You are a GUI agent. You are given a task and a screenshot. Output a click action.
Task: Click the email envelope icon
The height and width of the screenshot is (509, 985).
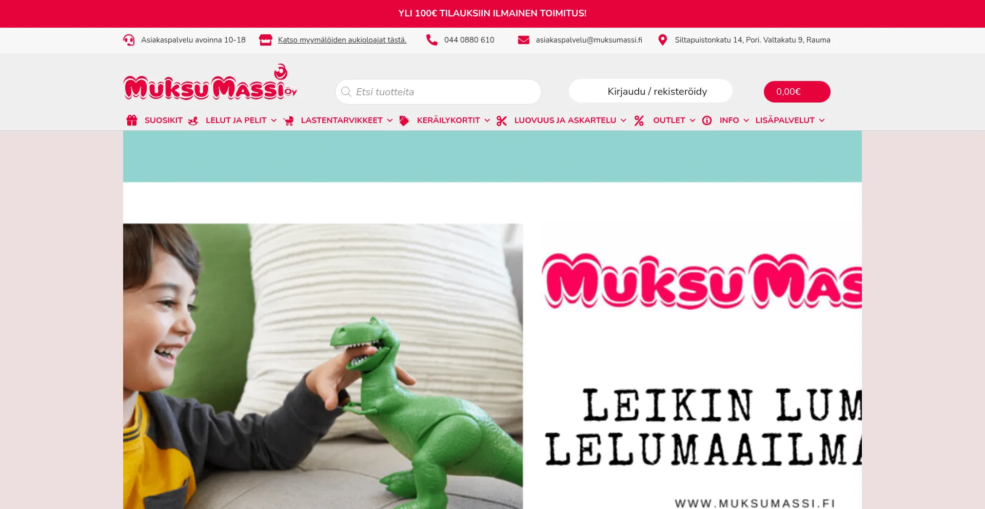coord(523,40)
